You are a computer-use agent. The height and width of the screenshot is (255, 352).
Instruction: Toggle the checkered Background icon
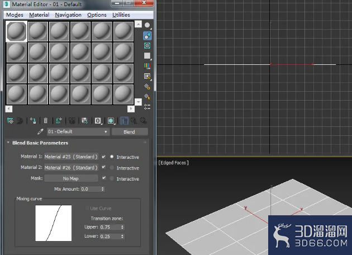[148, 46]
